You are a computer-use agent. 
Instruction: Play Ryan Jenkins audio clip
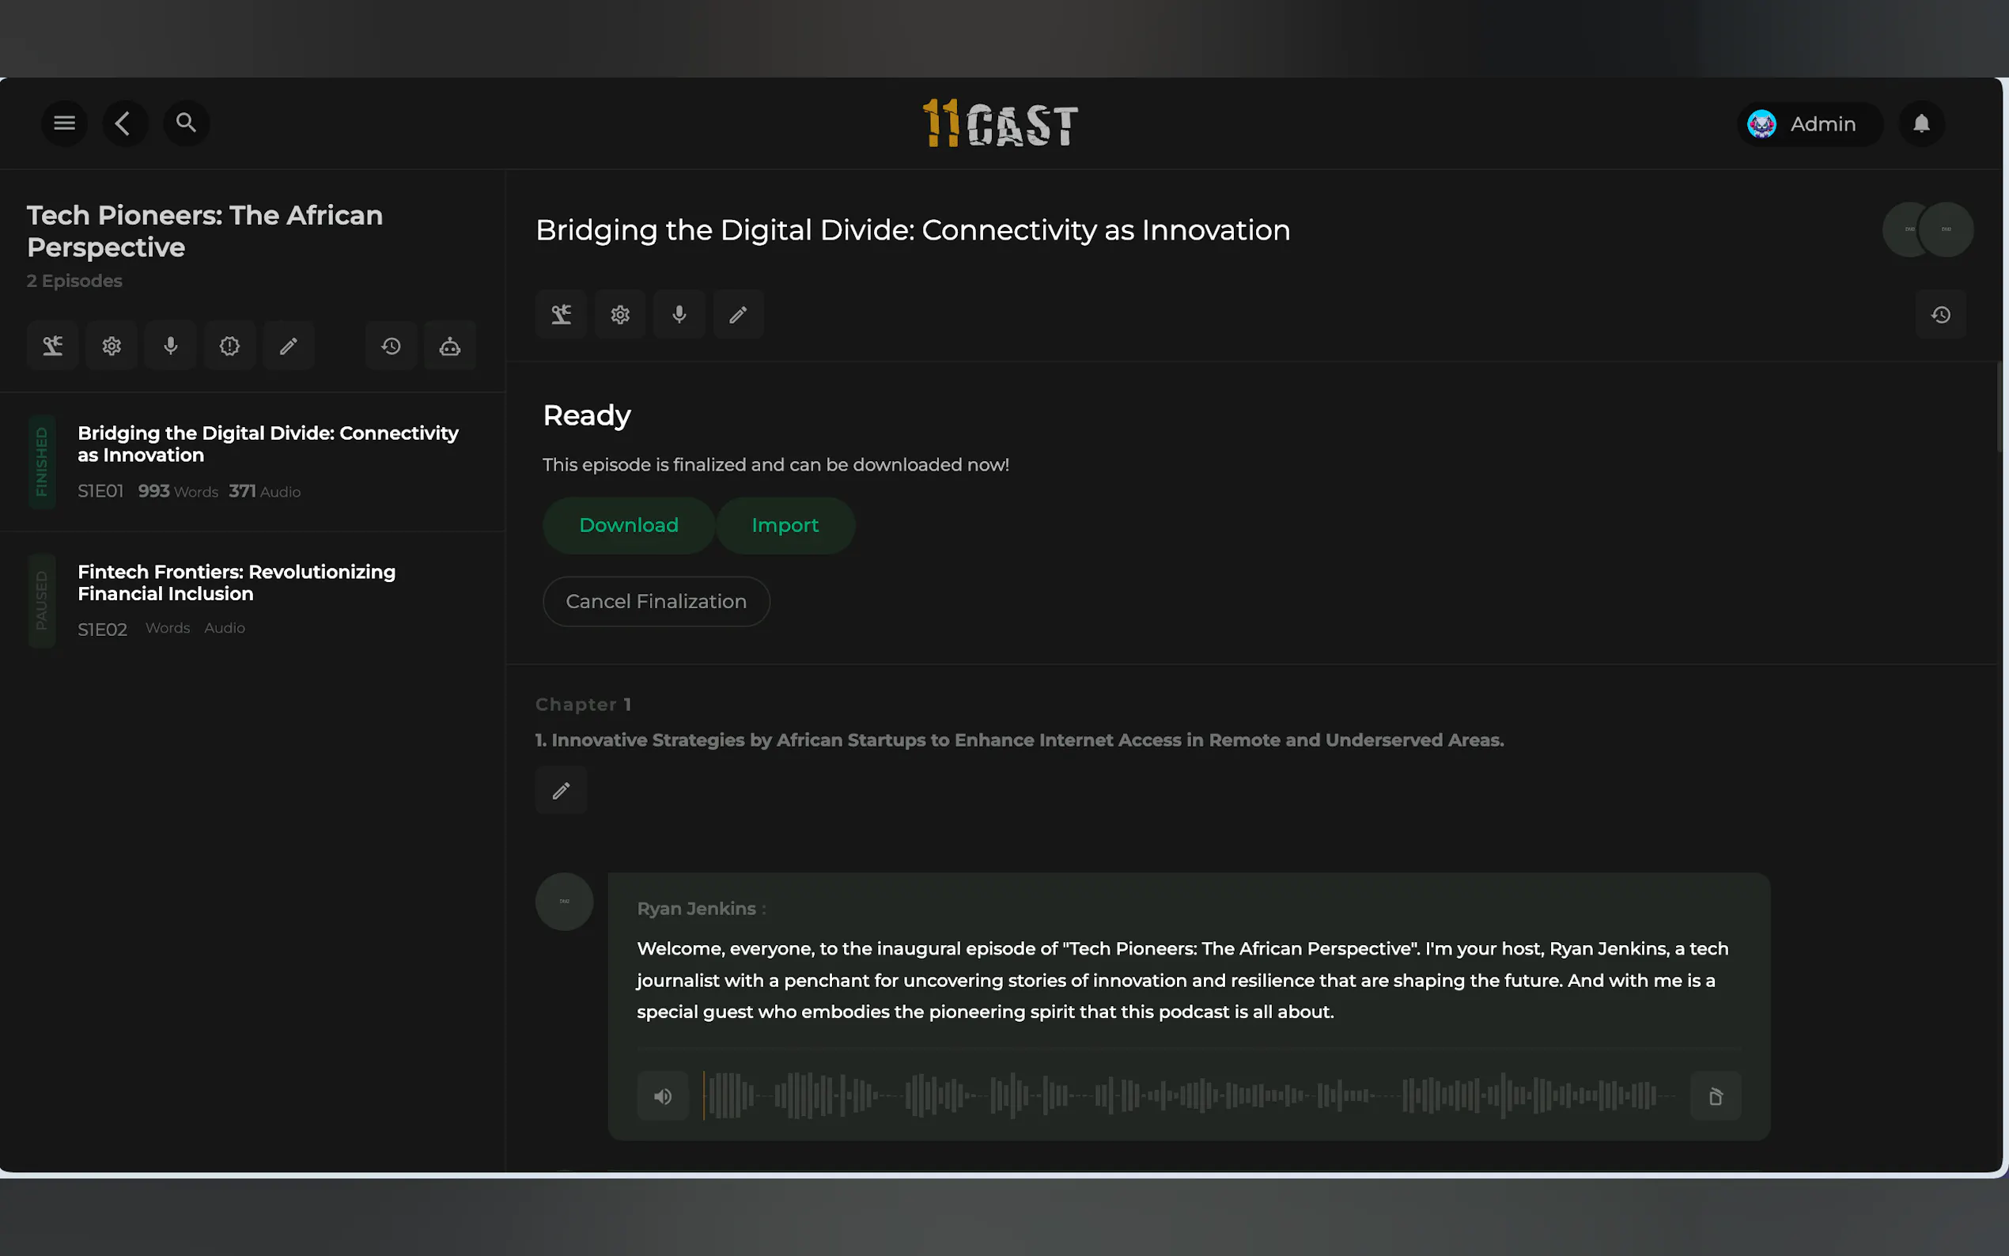tap(662, 1096)
